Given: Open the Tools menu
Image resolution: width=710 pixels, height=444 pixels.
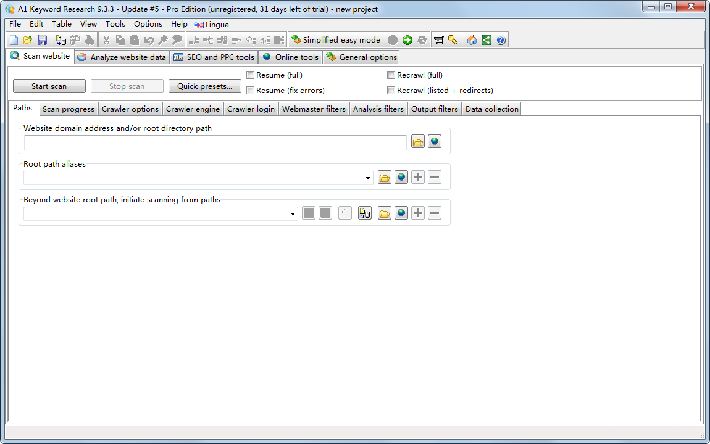Looking at the screenshot, I should coord(115,24).
